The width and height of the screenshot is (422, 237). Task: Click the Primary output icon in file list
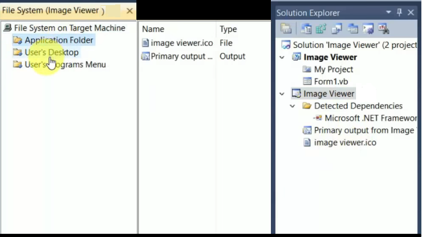(145, 56)
